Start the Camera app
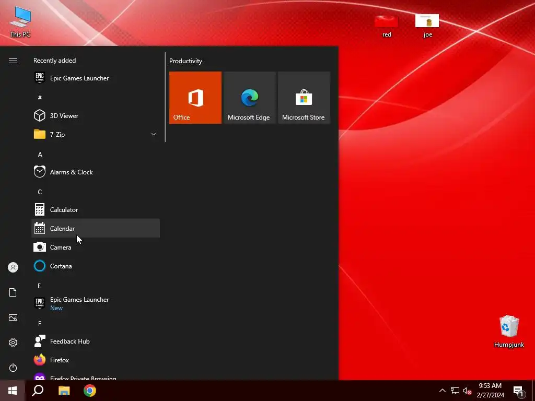 [96, 247]
